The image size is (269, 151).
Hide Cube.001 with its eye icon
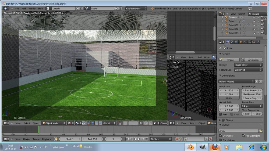tap(254, 25)
